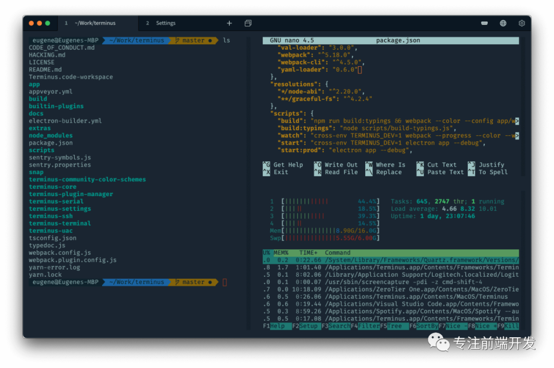Click the F1 Help button in htop
The height and width of the screenshot is (368, 554).
278,326
